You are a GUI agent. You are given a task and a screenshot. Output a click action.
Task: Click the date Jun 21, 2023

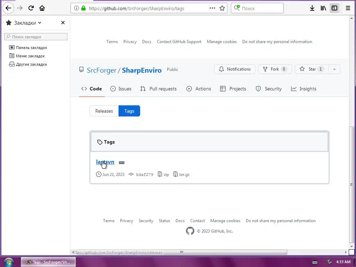click(113, 175)
